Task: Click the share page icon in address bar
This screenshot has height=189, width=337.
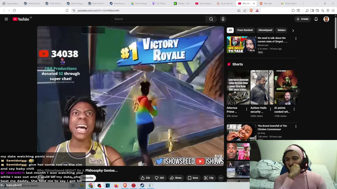Action: click(245, 10)
